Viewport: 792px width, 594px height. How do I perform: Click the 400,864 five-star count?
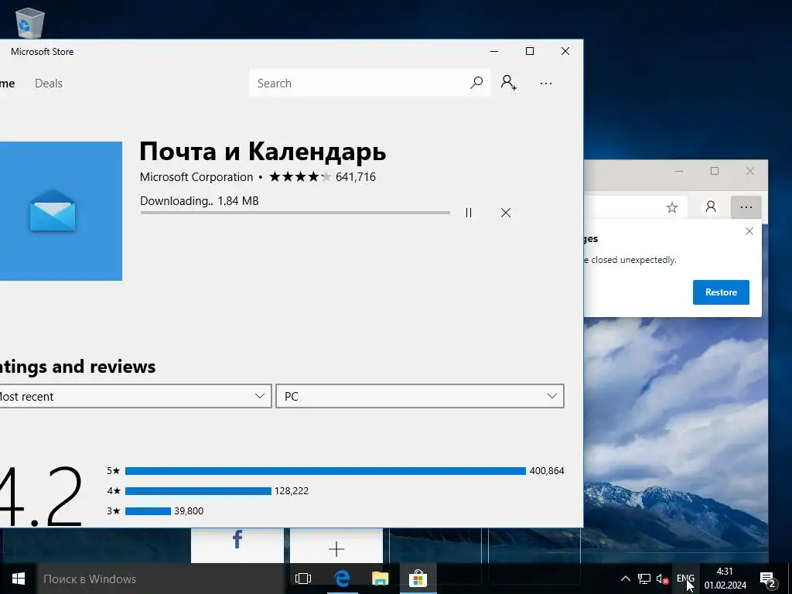[x=547, y=471]
